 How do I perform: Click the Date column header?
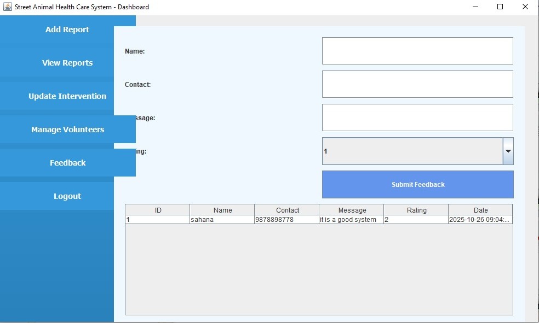tap(480, 210)
